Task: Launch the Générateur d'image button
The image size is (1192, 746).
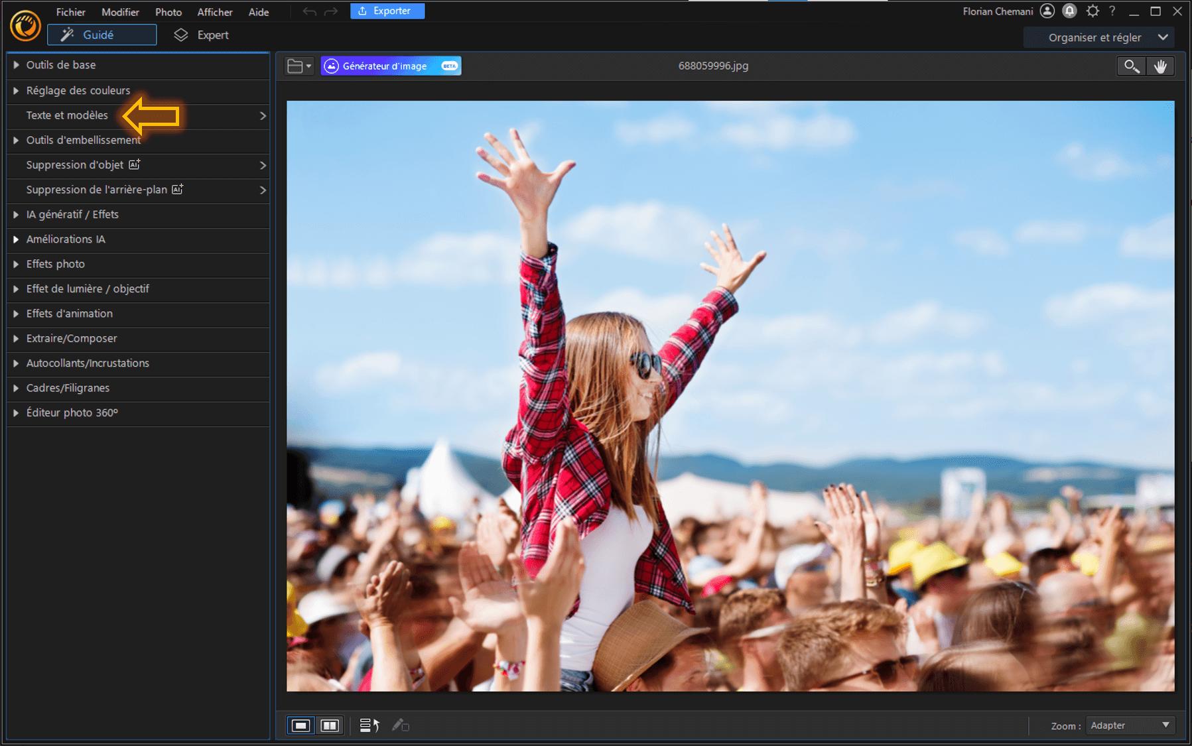Action: coord(391,66)
